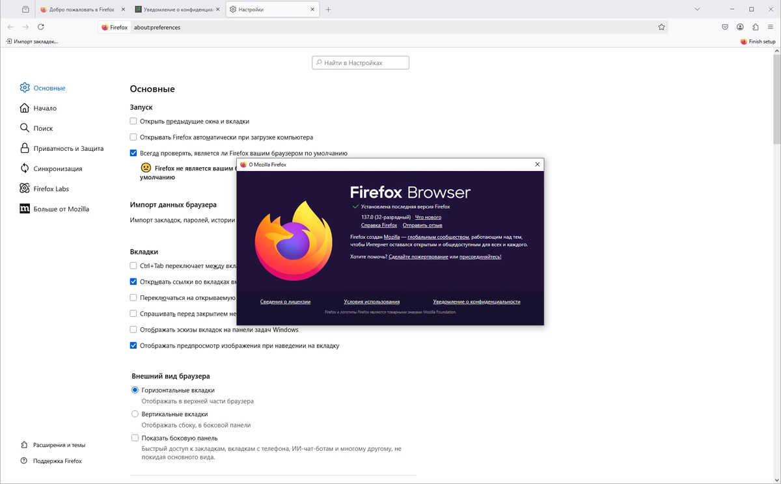Open 'глобальным сообществом' link
The width and height of the screenshot is (781, 484).
[x=438, y=237]
